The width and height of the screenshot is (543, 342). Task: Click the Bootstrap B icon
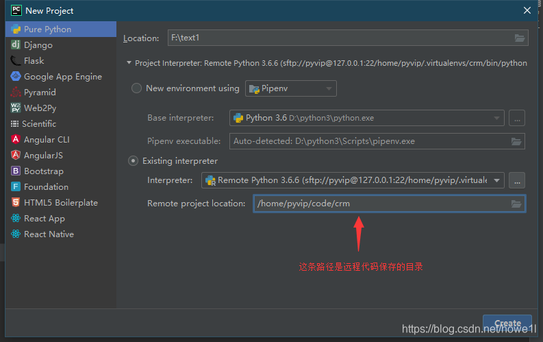16,171
